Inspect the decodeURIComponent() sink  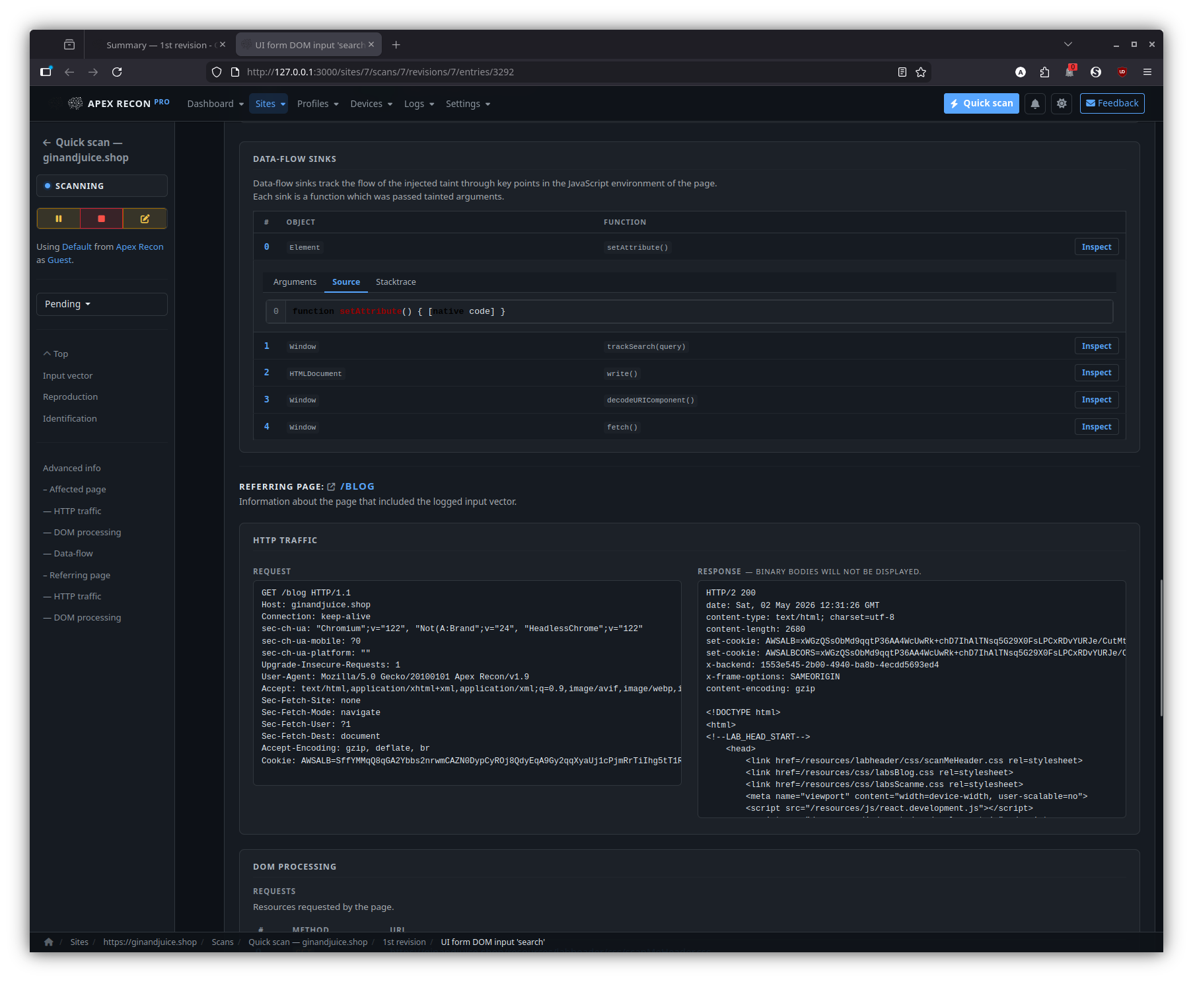pos(1097,400)
